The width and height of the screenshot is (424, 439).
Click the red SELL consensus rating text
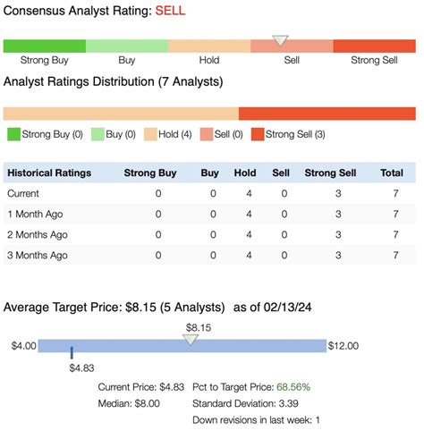(170, 11)
